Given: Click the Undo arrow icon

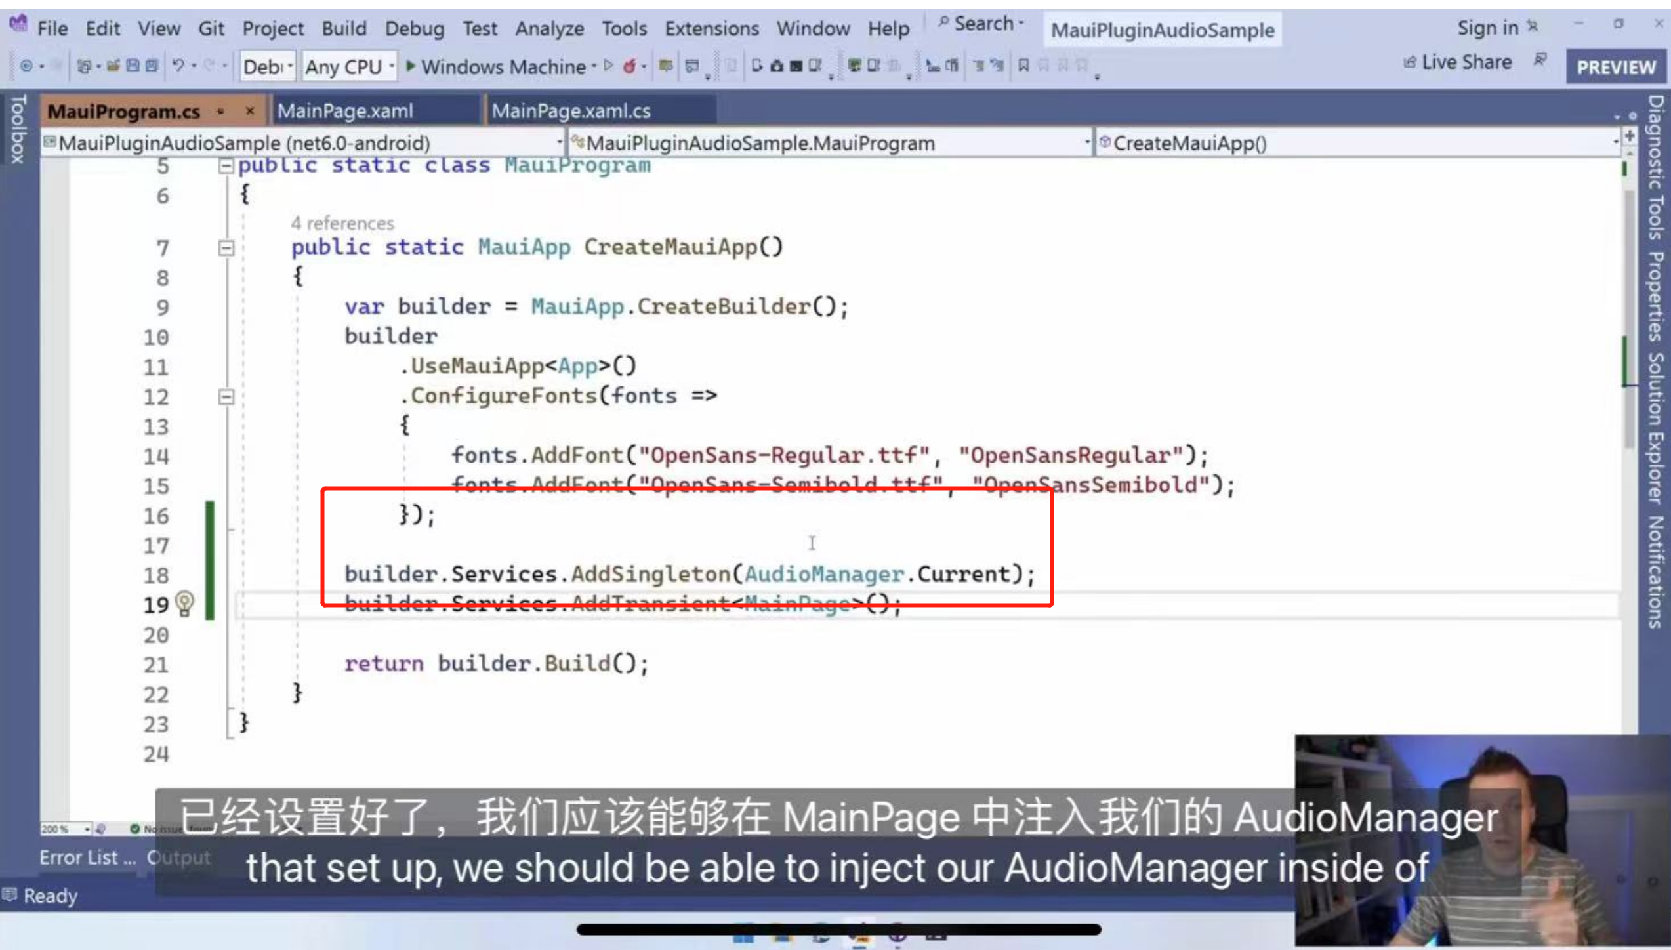Looking at the screenshot, I should pyautogui.click(x=178, y=66).
